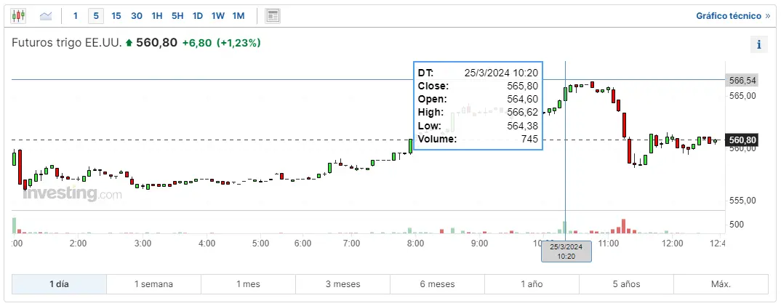
Task: Set the interval to 1 minute
Action: click(x=76, y=15)
